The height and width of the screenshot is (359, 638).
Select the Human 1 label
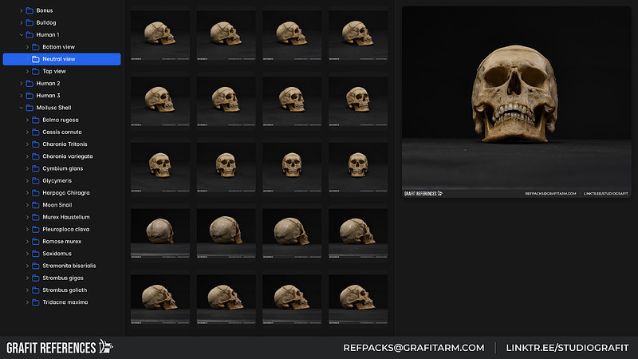pos(48,35)
